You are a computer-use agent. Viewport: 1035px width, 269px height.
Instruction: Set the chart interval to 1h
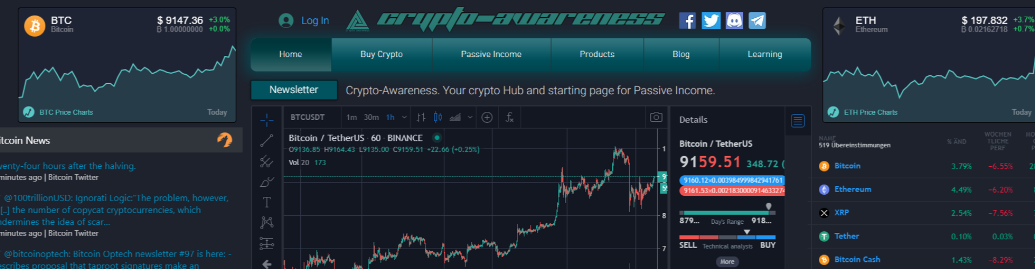point(390,117)
